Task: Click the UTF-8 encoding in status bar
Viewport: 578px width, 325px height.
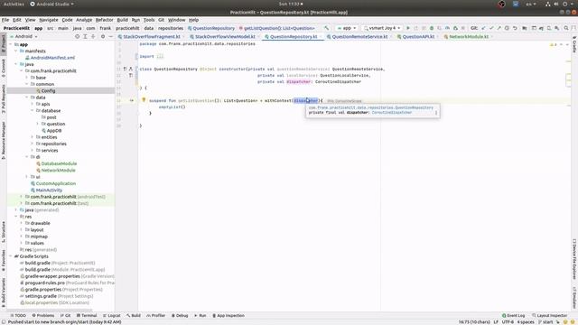Action: tap(508, 322)
